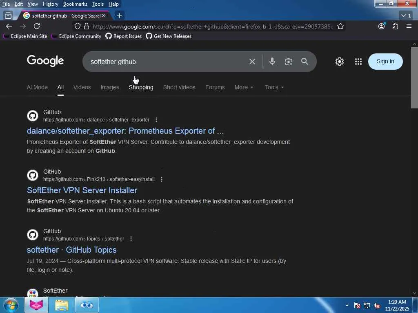
Task: Expand the list all tabs dropdown
Action: 406,16
